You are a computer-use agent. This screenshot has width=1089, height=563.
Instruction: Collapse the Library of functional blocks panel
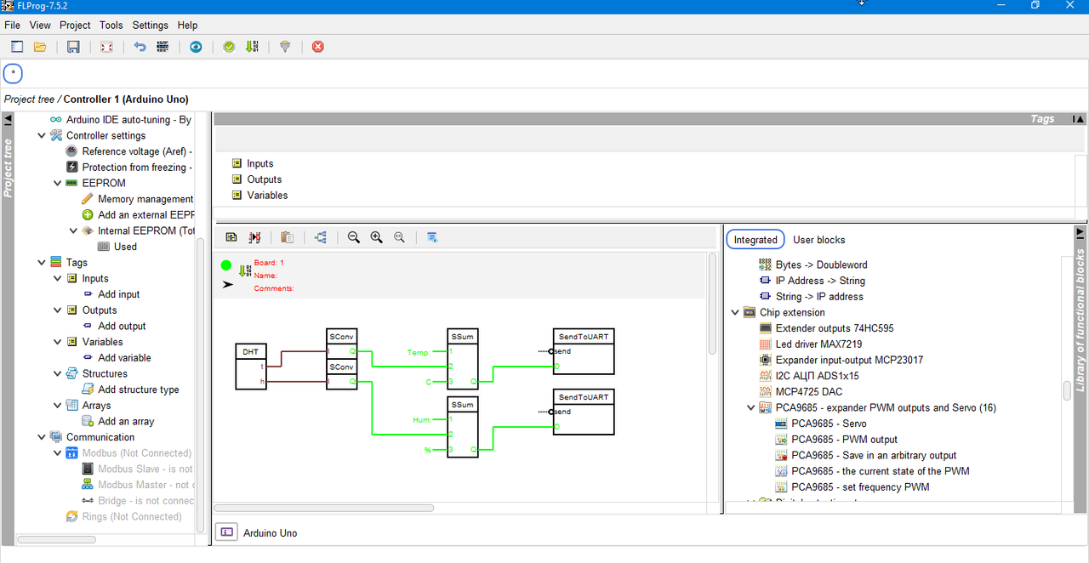click(1080, 232)
